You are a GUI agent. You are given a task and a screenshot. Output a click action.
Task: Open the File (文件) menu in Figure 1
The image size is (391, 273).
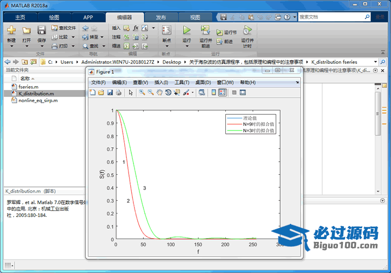click(98, 82)
